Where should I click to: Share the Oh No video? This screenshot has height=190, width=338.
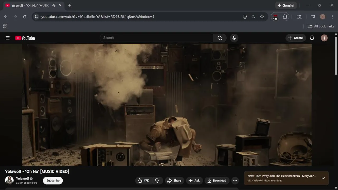coord(174,180)
